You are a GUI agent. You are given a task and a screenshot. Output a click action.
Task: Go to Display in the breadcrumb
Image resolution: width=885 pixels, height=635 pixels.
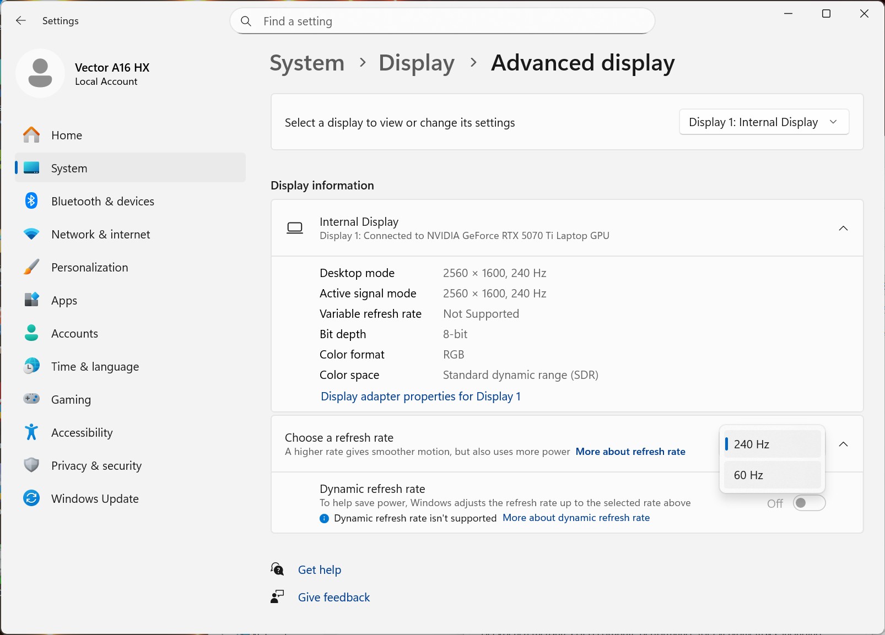416,63
